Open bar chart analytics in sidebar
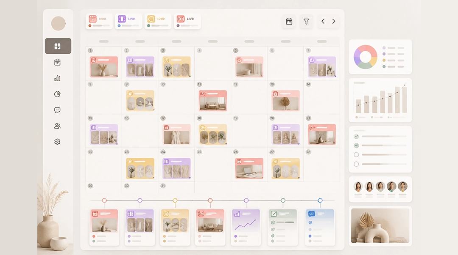This screenshot has width=458, height=255. (x=57, y=78)
